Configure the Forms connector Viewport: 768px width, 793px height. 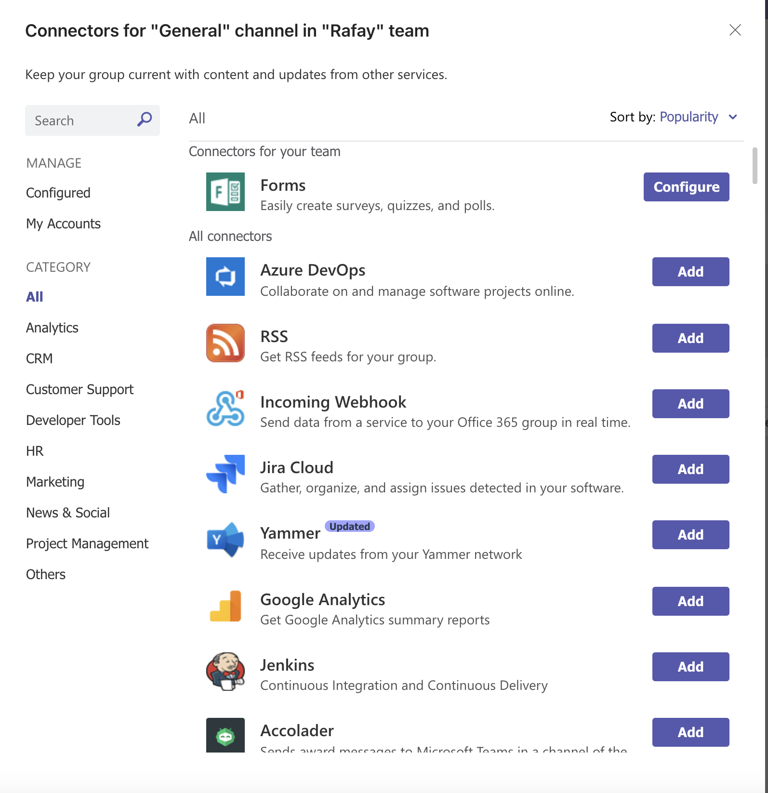(686, 187)
